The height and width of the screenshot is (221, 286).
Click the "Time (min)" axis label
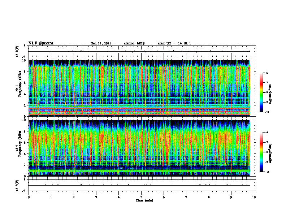point(144,200)
